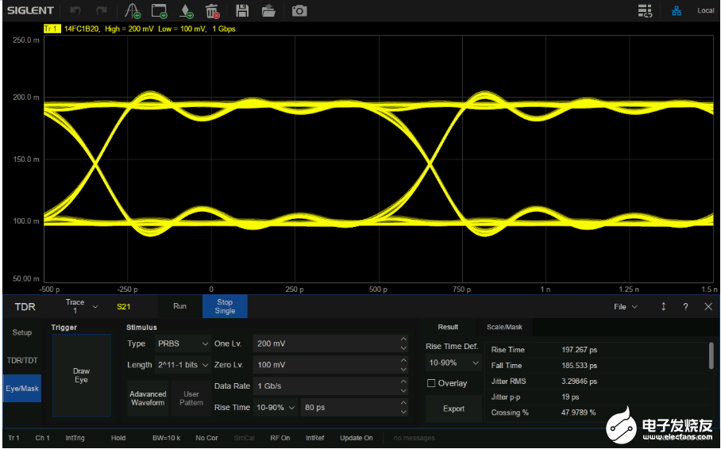
Task: Open the File dropdown menu
Action: tap(626, 306)
